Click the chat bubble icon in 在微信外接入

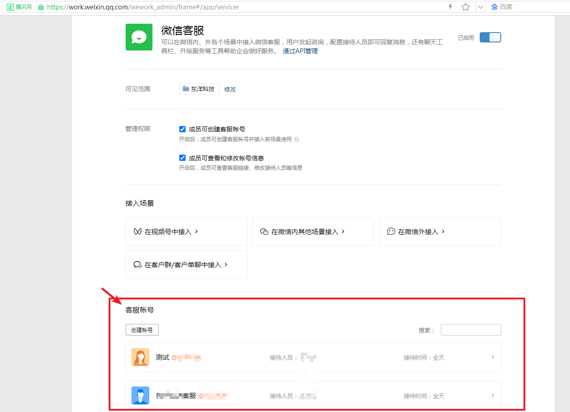(x=391, y=231)
